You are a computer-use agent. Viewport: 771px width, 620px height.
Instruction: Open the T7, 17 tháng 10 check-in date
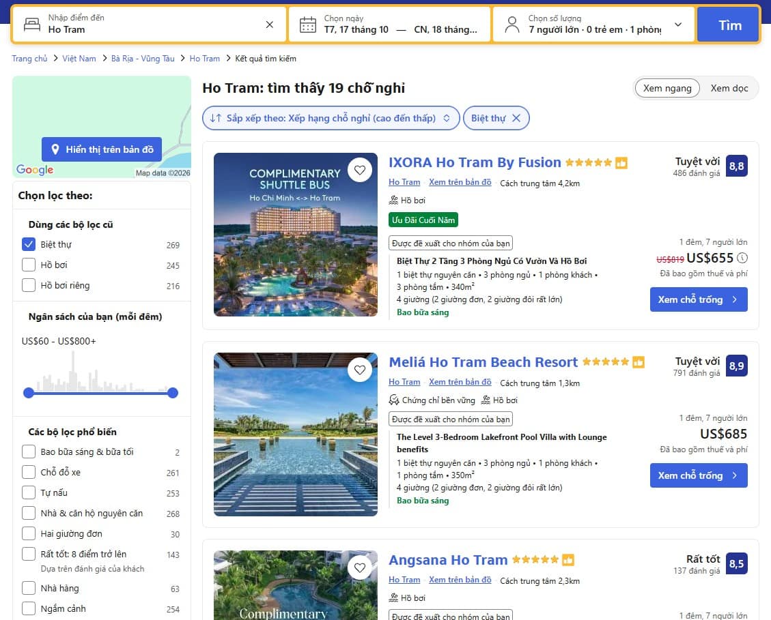pos(356,29)
